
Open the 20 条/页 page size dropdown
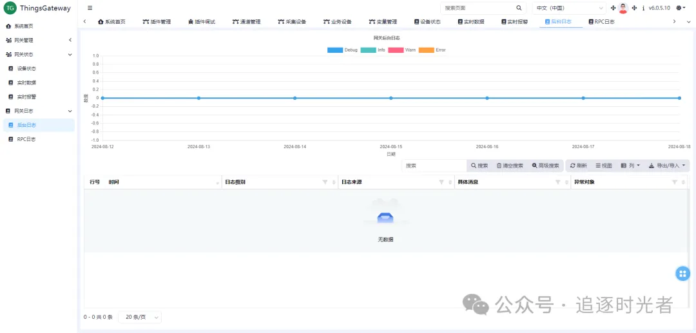click(140, 317)
